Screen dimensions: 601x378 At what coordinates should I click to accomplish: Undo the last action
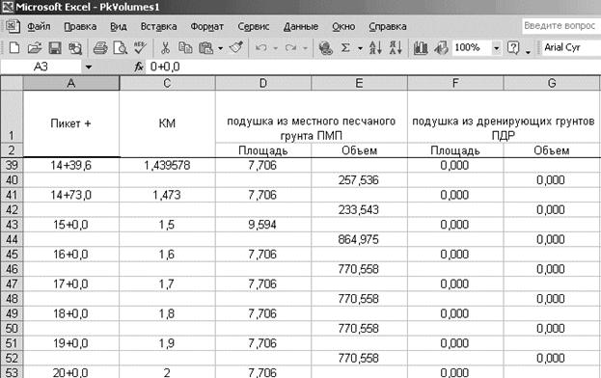pyautogui.click(x=261, y=48)
